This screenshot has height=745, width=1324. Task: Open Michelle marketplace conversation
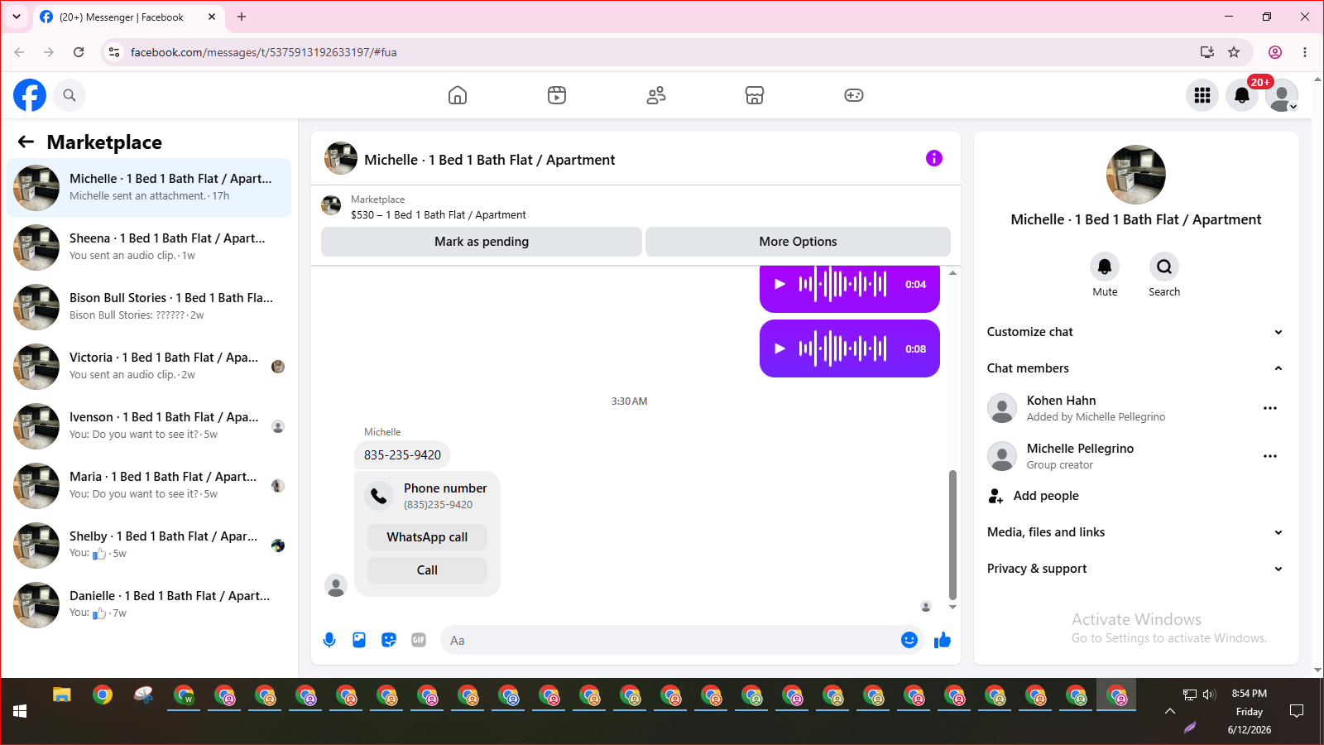point(149,188)
